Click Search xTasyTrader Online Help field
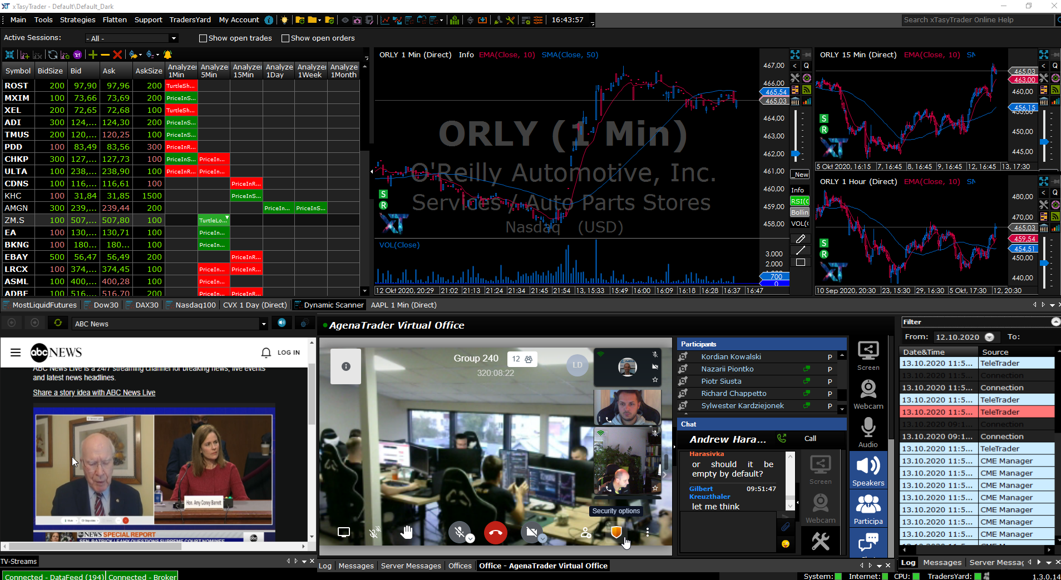 (x=978, y=20)
